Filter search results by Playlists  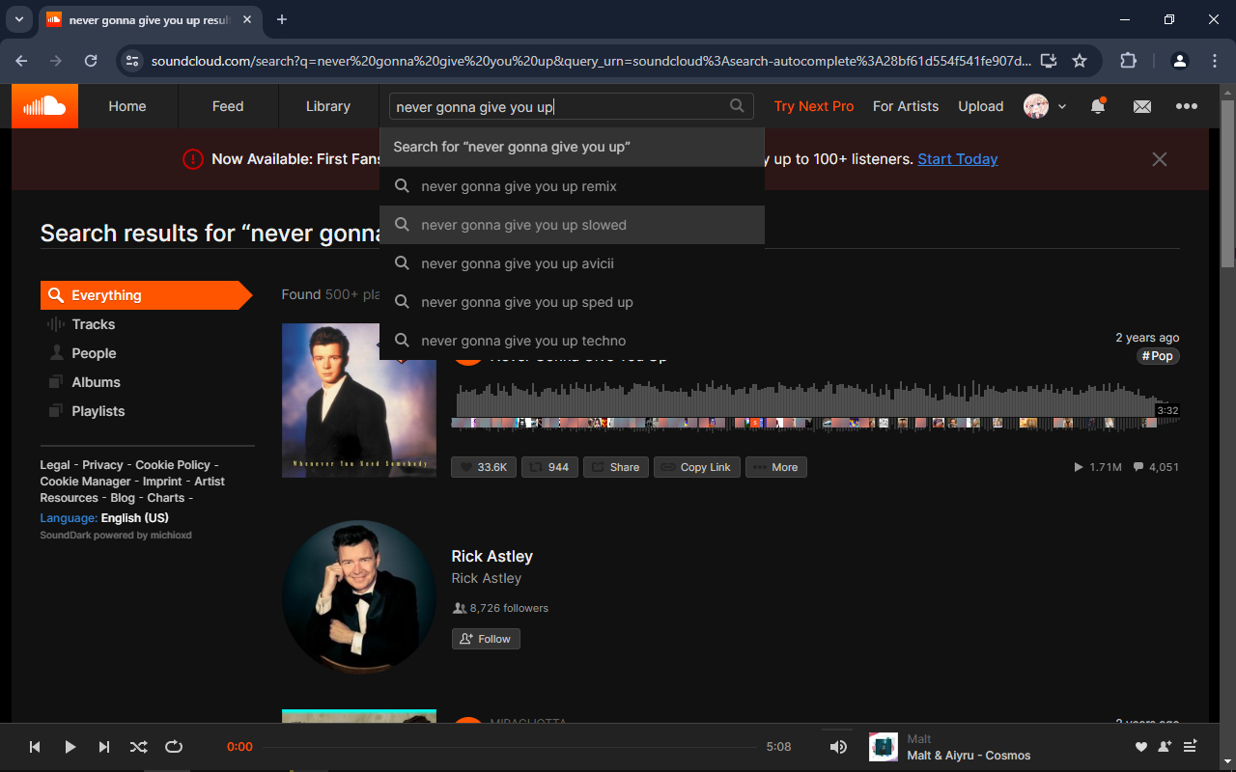click(98, 411)
